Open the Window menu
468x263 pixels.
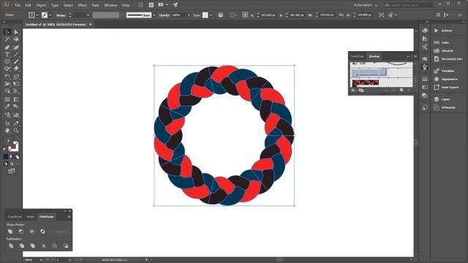coord(110,5)
